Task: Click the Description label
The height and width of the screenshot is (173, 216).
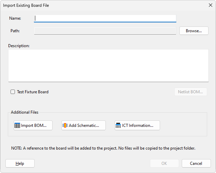Action: pyautogui.click(x=19, y=46)
